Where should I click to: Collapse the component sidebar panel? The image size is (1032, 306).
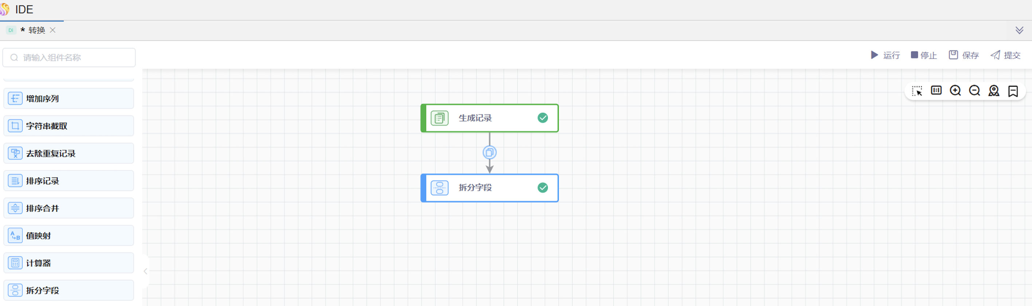tap(145, 271)
